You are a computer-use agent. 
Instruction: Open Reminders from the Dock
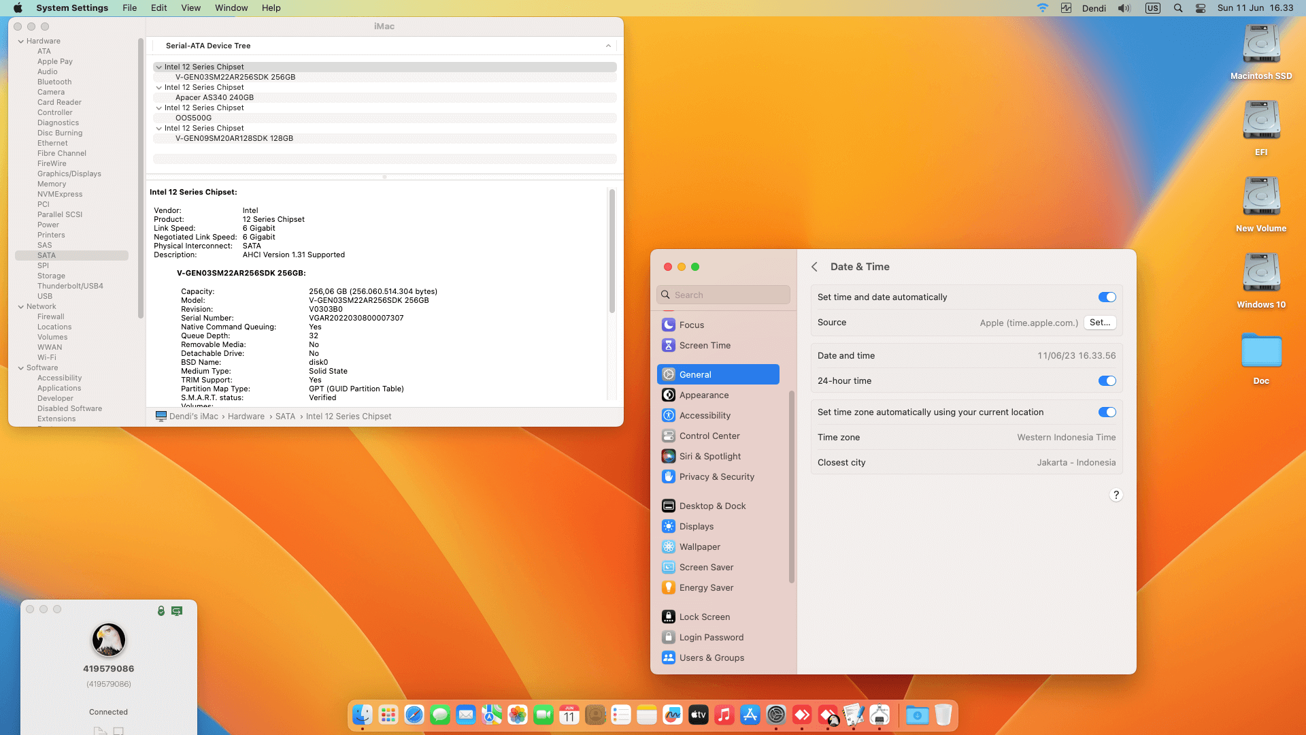[621, 715]
